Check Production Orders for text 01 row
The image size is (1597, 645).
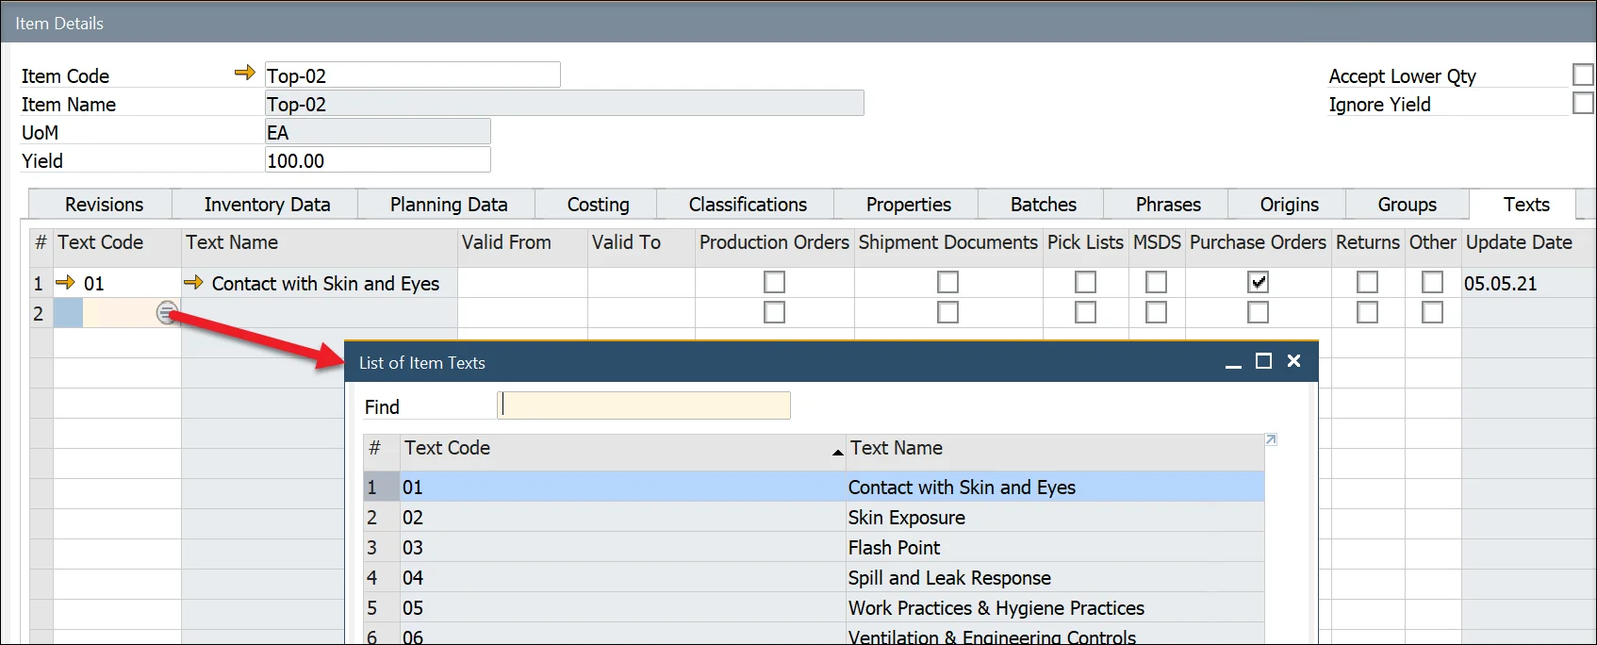774,282
